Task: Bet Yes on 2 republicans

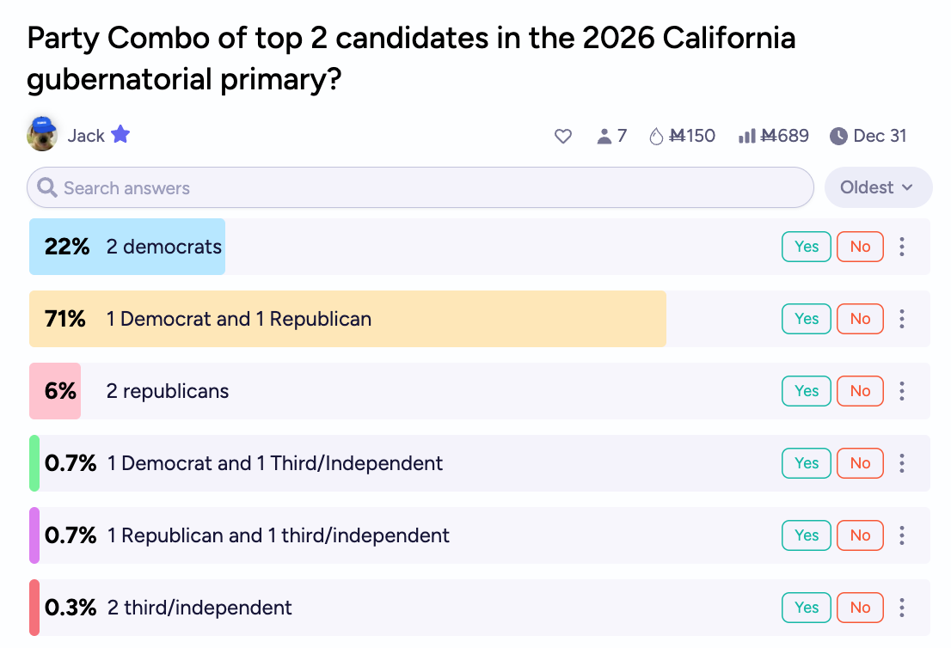Action: point(806,391)
